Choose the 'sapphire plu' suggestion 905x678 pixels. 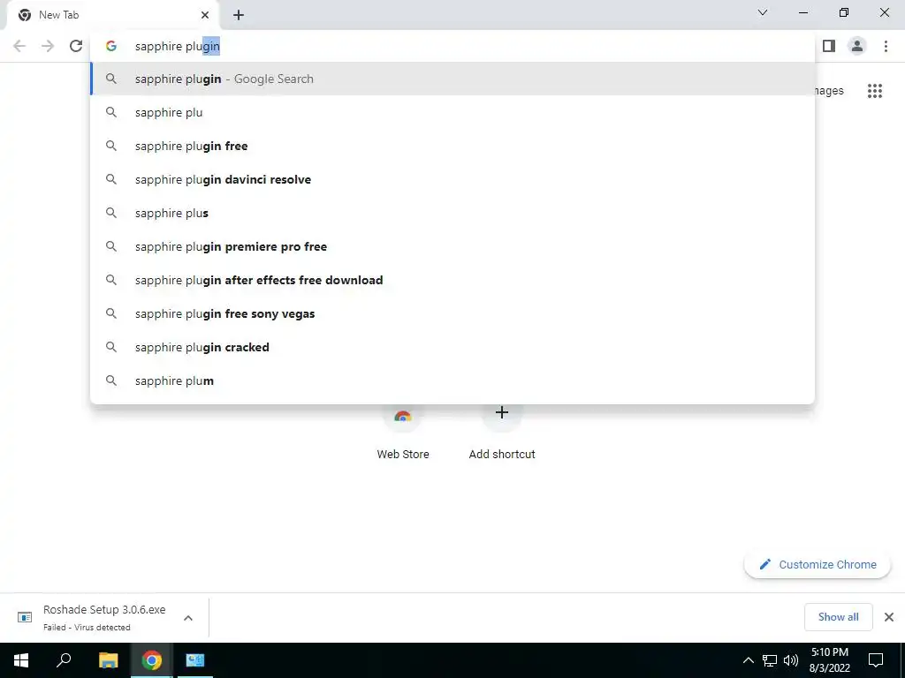pyautogui.click(x=452, y=112)
